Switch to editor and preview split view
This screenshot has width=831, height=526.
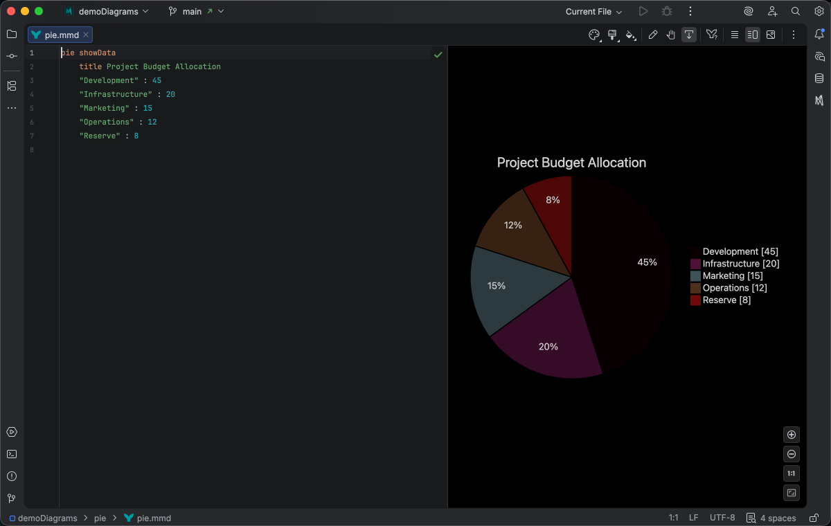[753, 35]
